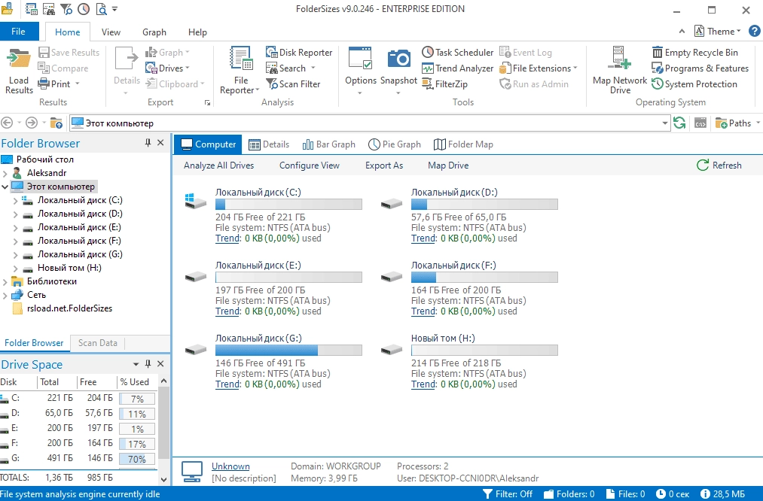Open System Protection
This screenshot has height=501, width=763.
694,84
